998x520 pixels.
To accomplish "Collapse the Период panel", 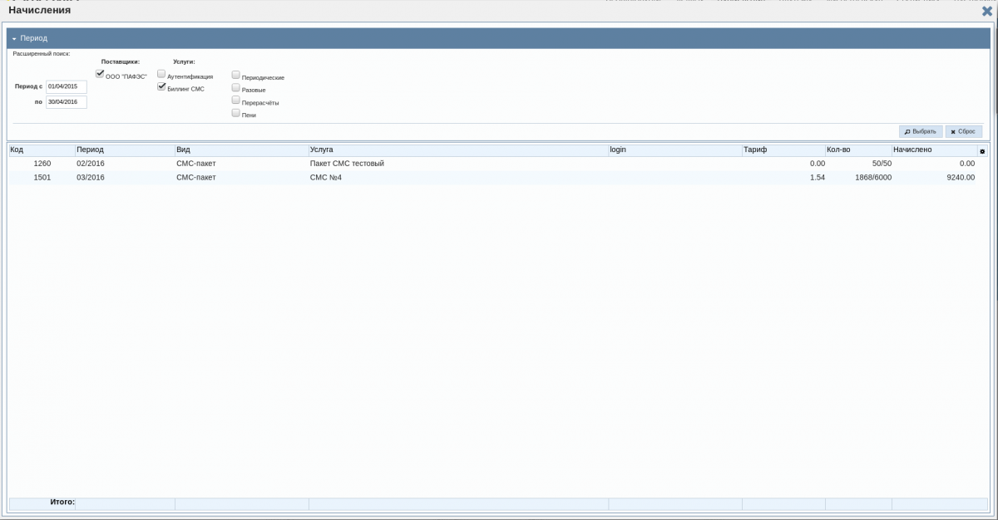I will [14, 38].
